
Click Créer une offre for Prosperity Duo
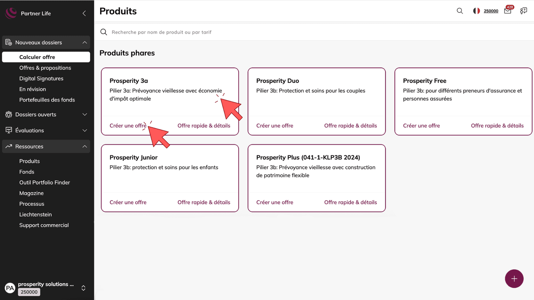pyautogui.click(x=275, y=126)
